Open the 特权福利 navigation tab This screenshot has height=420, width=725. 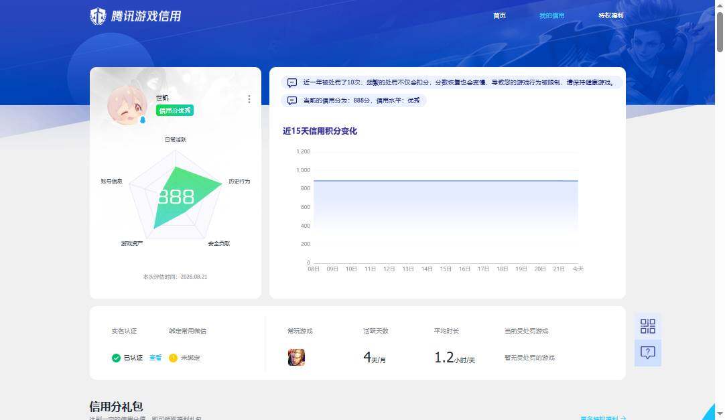pyautogui.click(x=611, y=15)
